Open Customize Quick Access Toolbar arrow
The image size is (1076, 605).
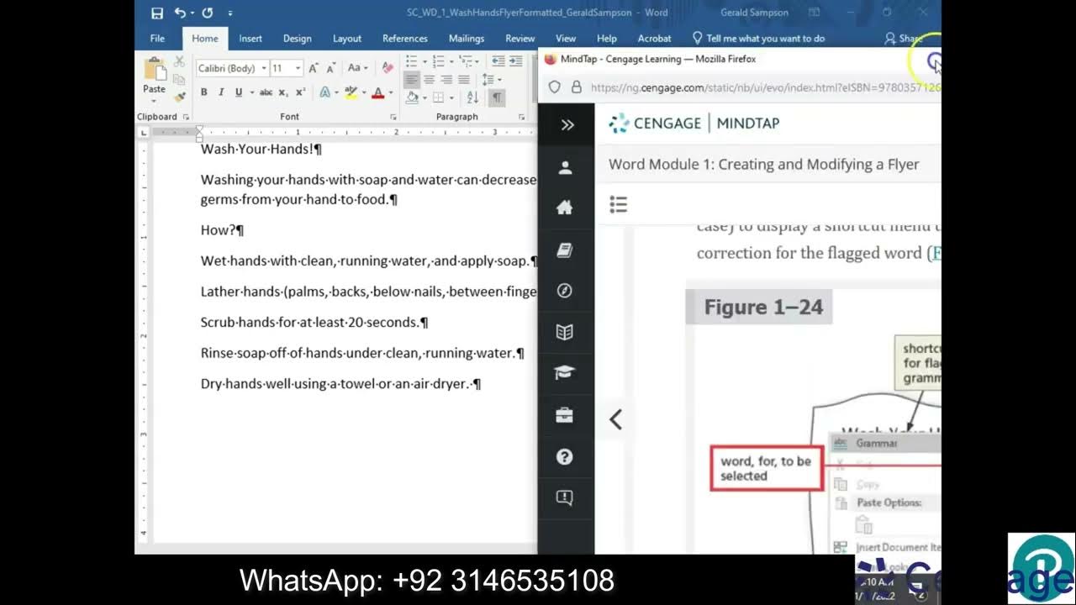tap(230, 13)
